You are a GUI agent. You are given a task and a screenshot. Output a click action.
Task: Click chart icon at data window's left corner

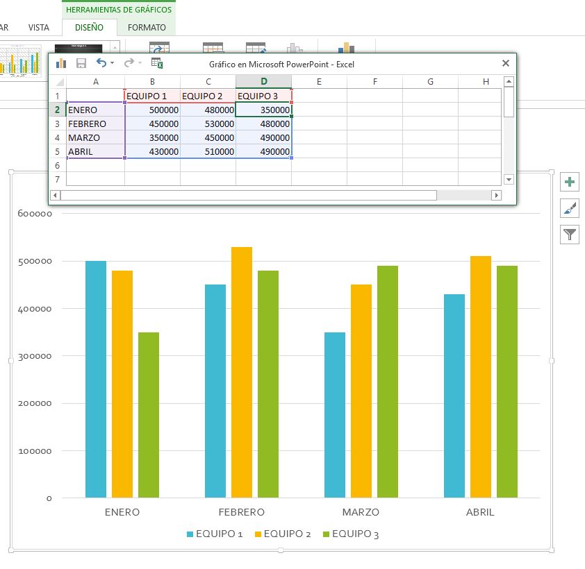pyautogui.click(x=61, y=63)
